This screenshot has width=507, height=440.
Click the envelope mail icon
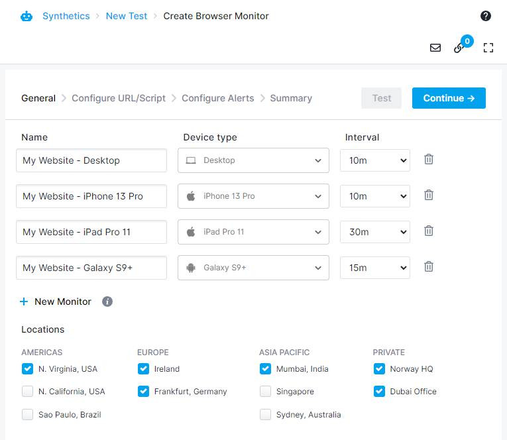(x=435, y=48)
